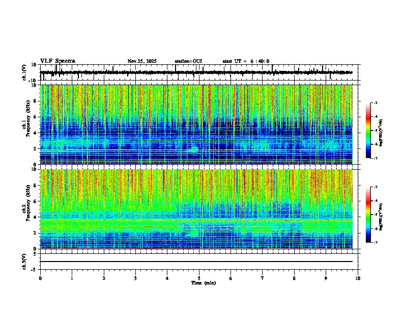
Task: Click time axis tick label "7"
Action: click(x=263, y=278)
